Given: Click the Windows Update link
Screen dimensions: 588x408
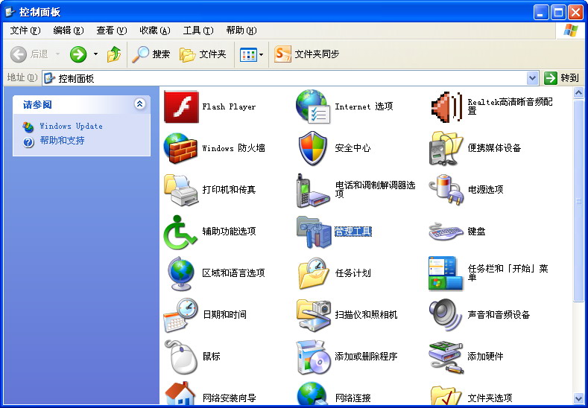Looking at the screenshot, I should tap(71, 127).
